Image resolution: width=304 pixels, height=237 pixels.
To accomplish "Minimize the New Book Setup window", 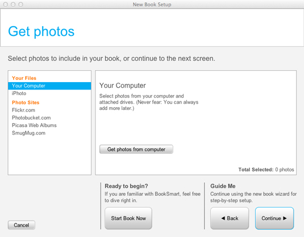I will pyautogui.click(x=13, y=5).
